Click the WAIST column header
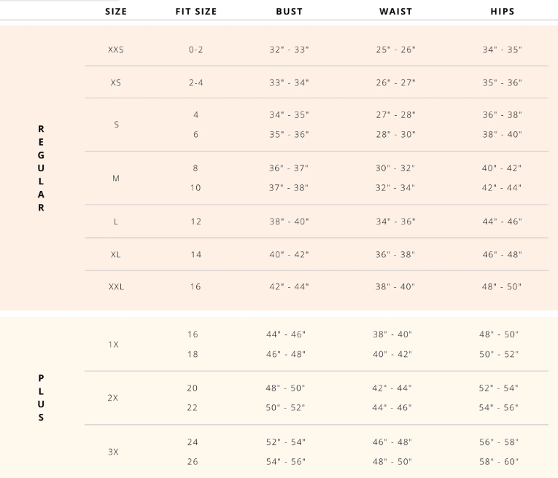Screen dimensions: 558x478 pyautogui.click(x=395, y=12)
